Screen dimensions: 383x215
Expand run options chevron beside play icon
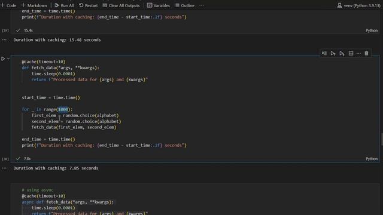(x=8, y=59)
